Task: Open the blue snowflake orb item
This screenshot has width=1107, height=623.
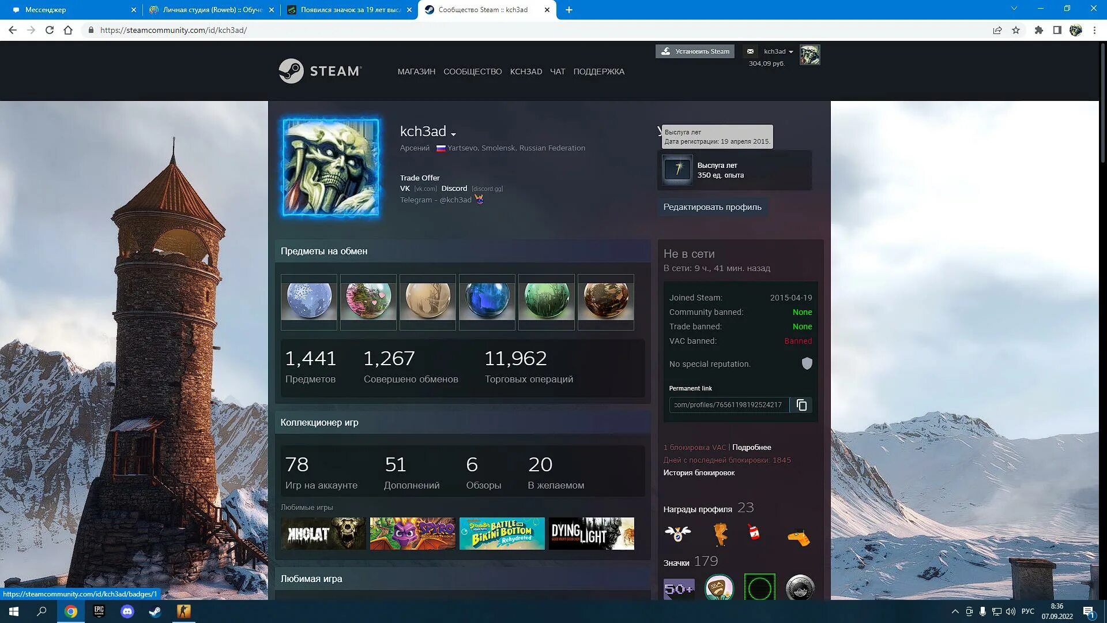Action: point(309,302)
